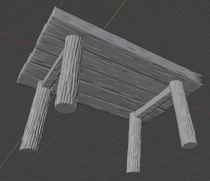
Task: Select the bottom-center table leg
Action: click(x=134, y=143)
